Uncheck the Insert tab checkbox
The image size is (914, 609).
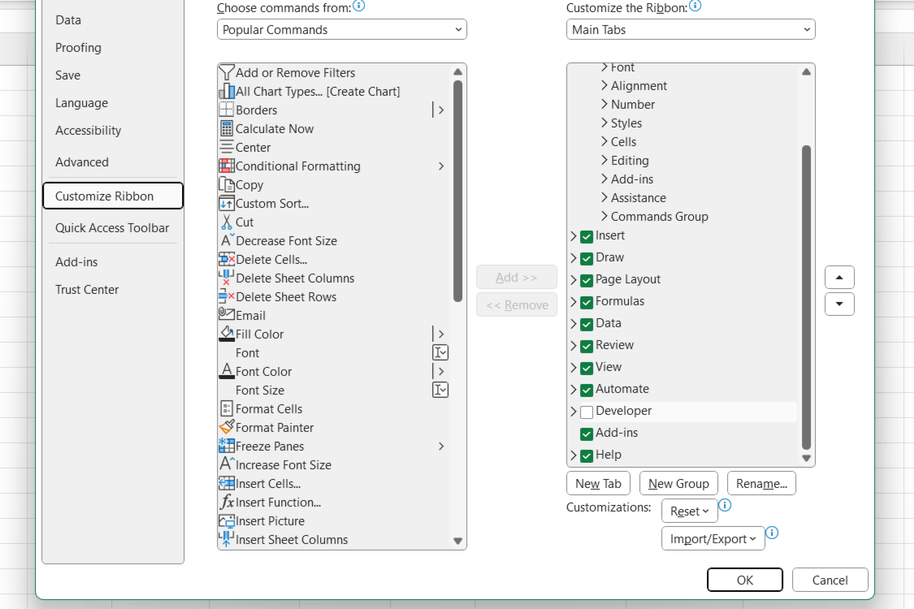pos(587,236)
